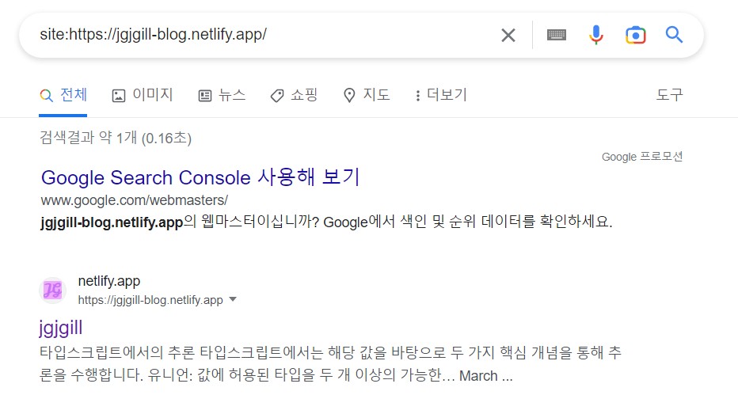
Task: Start voice search with the microphone icon
Action: point(595,35)
